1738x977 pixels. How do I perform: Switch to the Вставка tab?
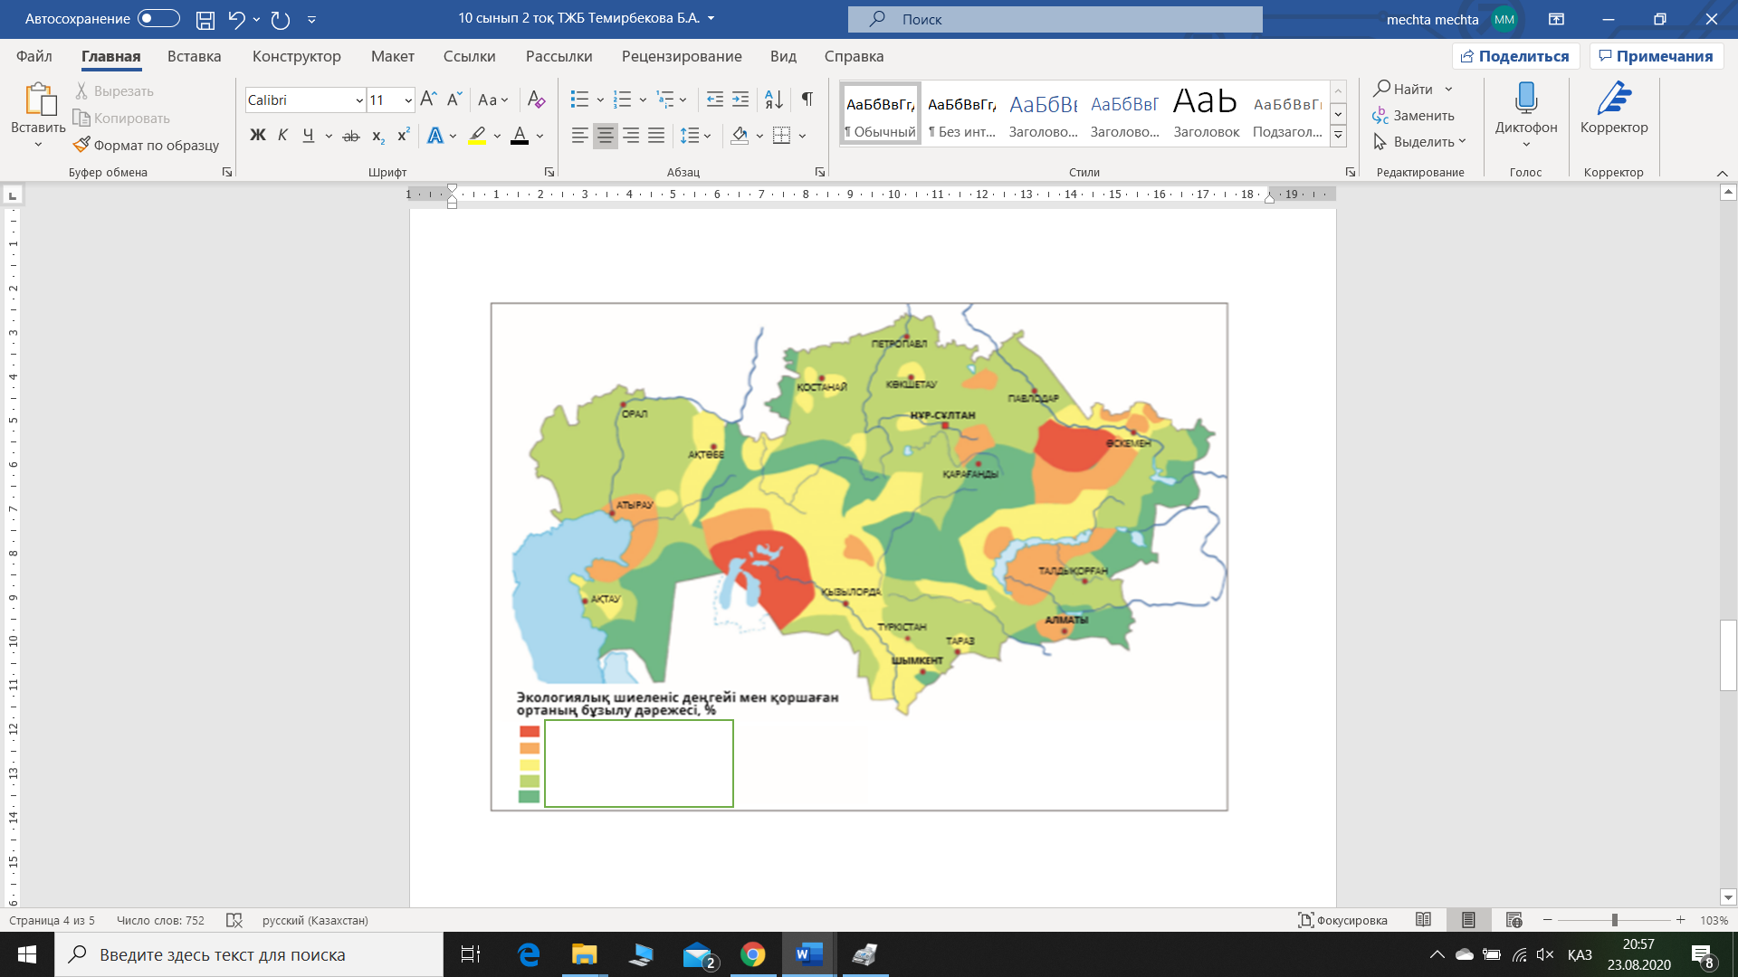194,56
